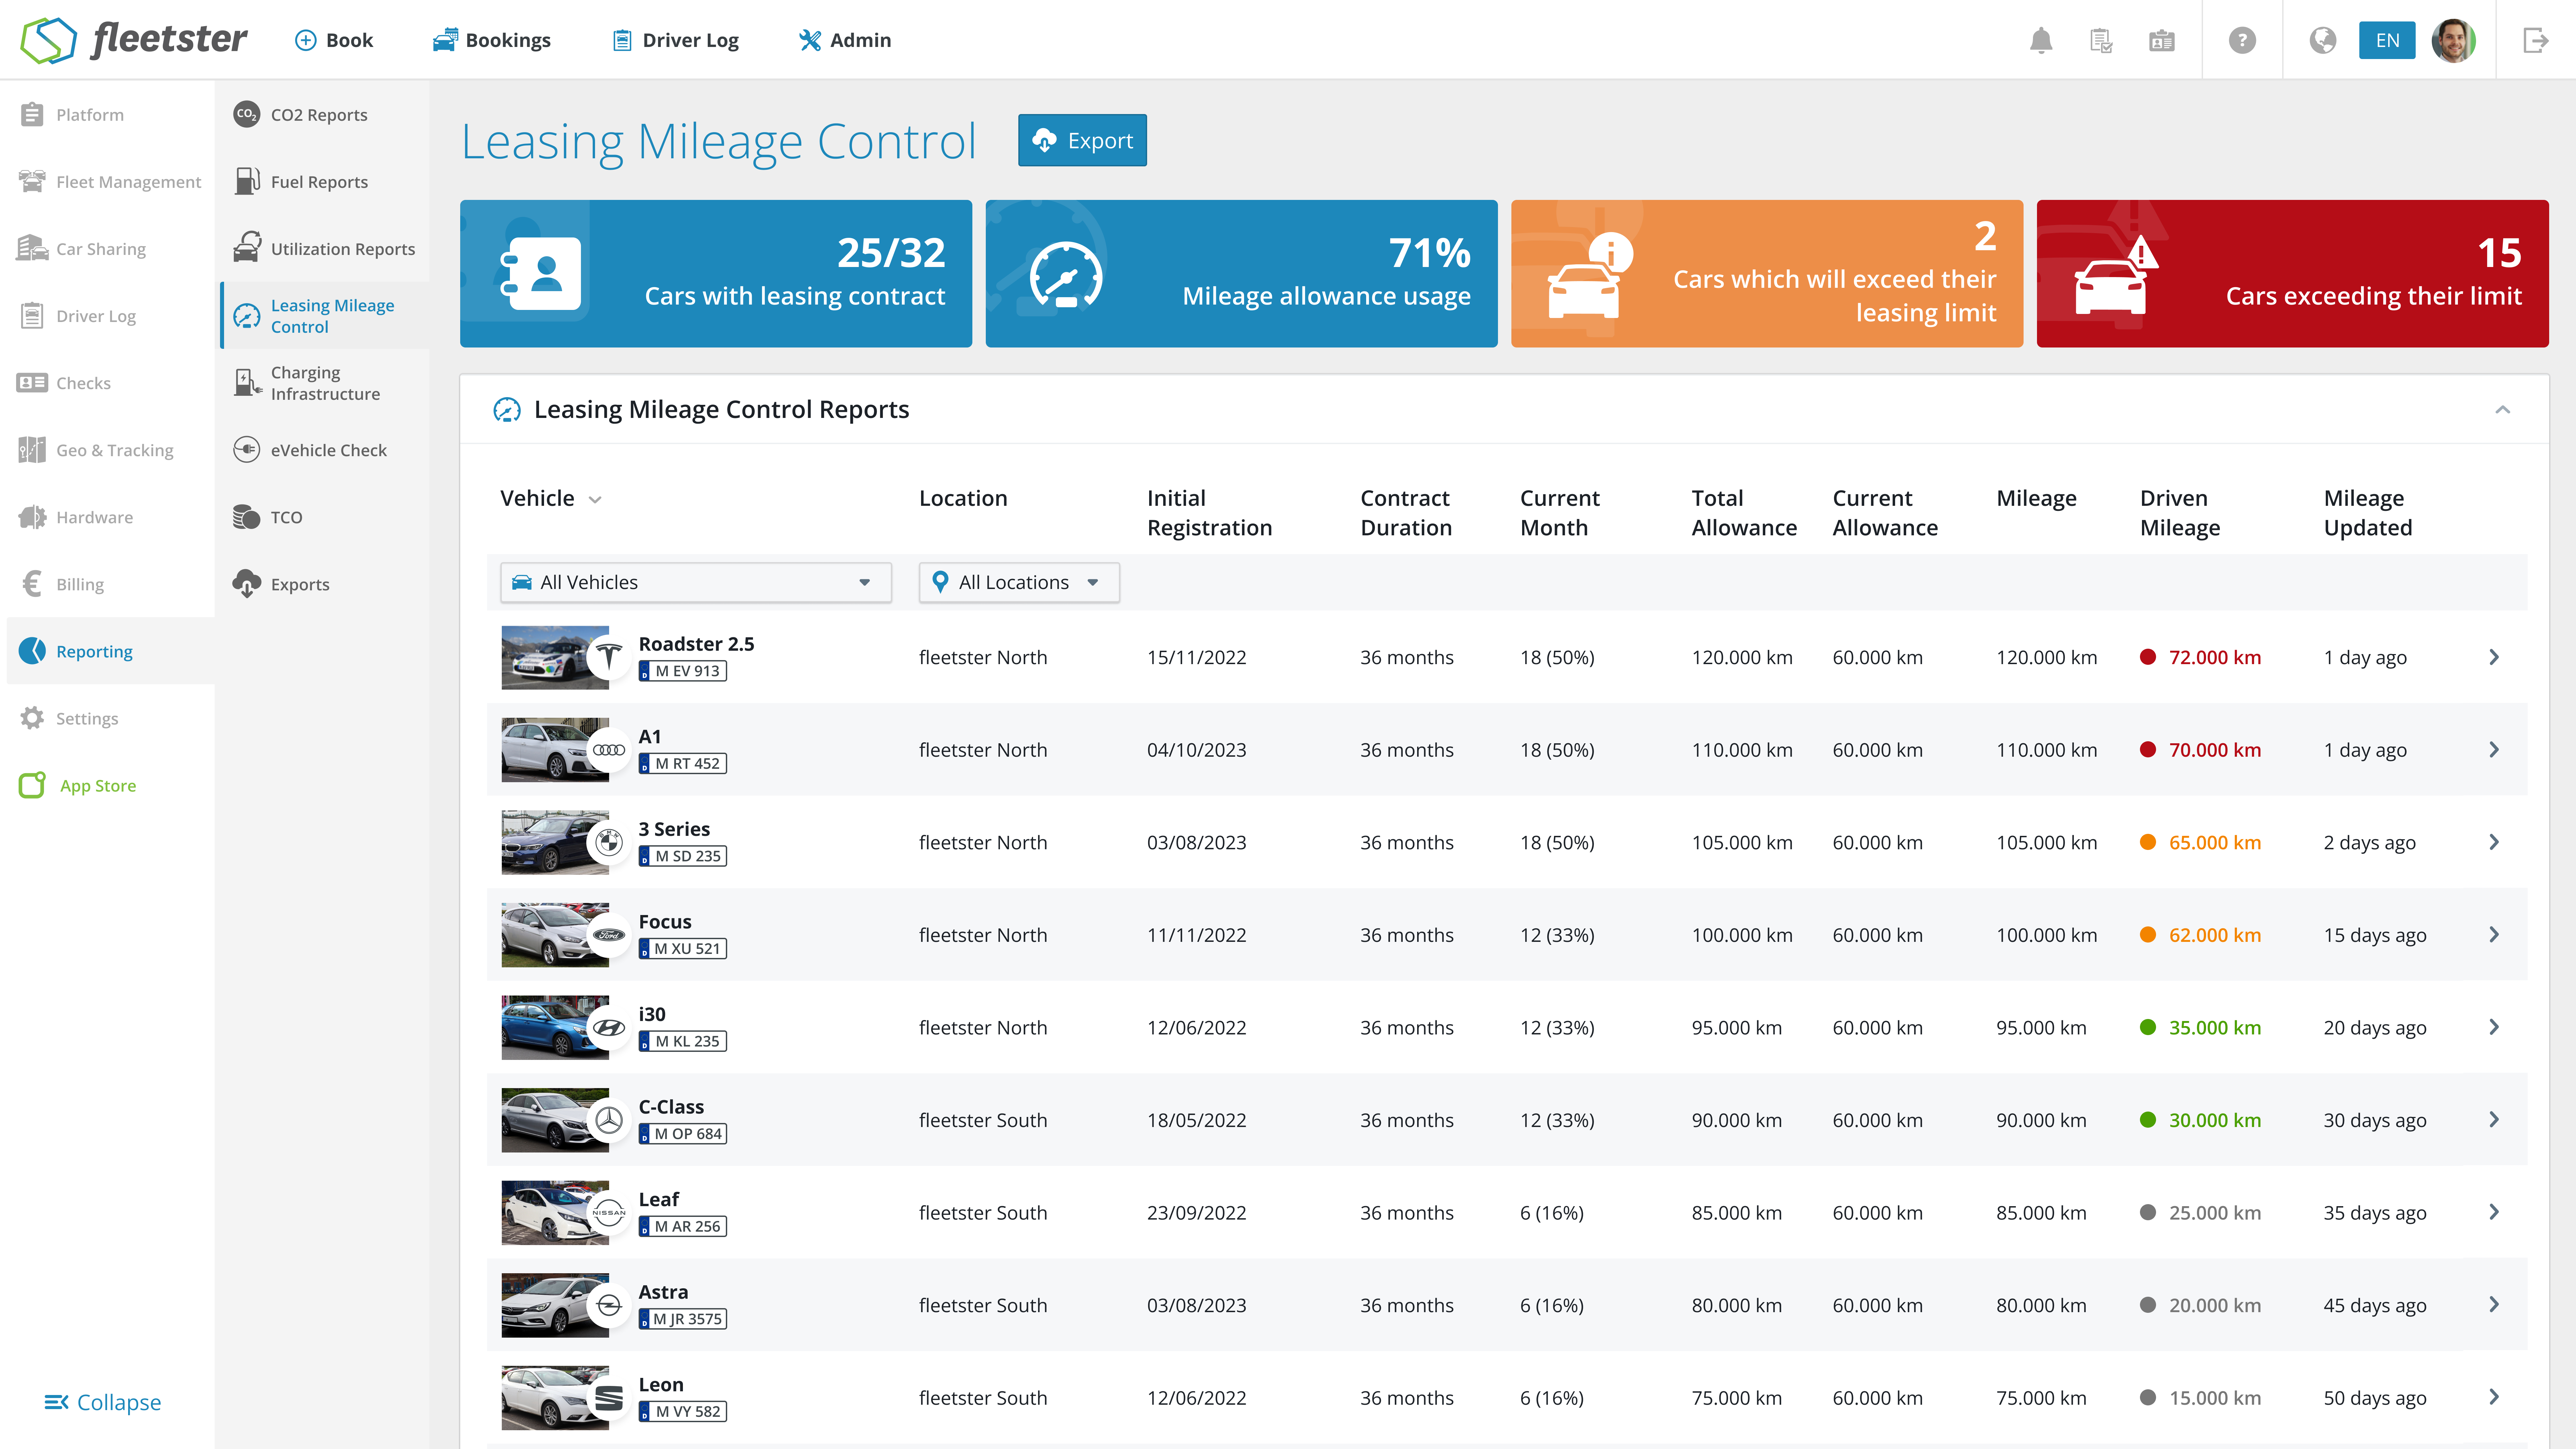Click the logout icon at top right

tap(2535, 40)
